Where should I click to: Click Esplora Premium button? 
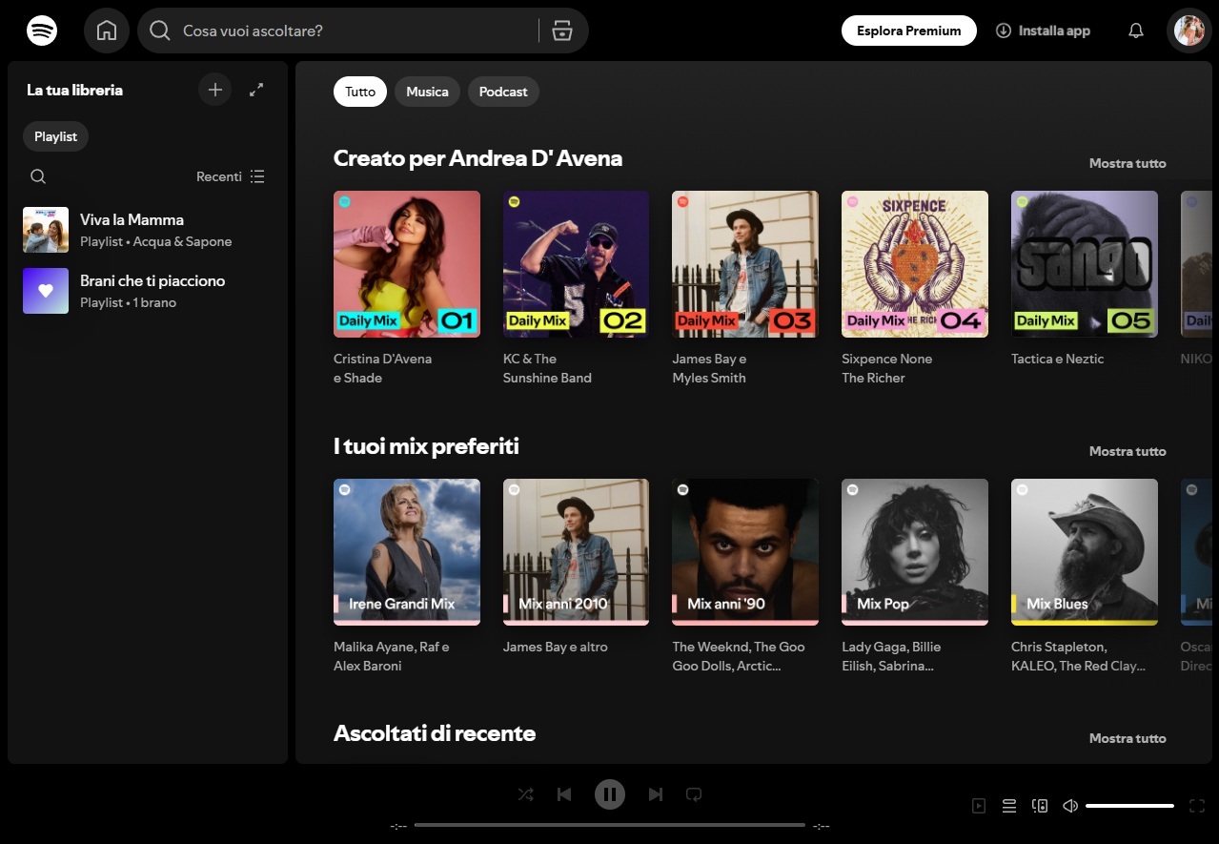[909, 31]
